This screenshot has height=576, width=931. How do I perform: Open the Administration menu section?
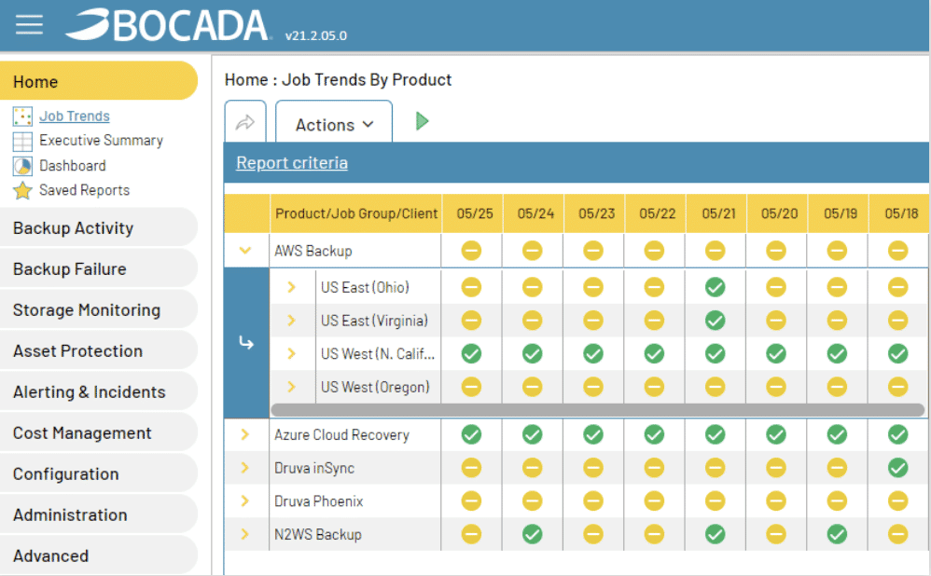point(99,514)
